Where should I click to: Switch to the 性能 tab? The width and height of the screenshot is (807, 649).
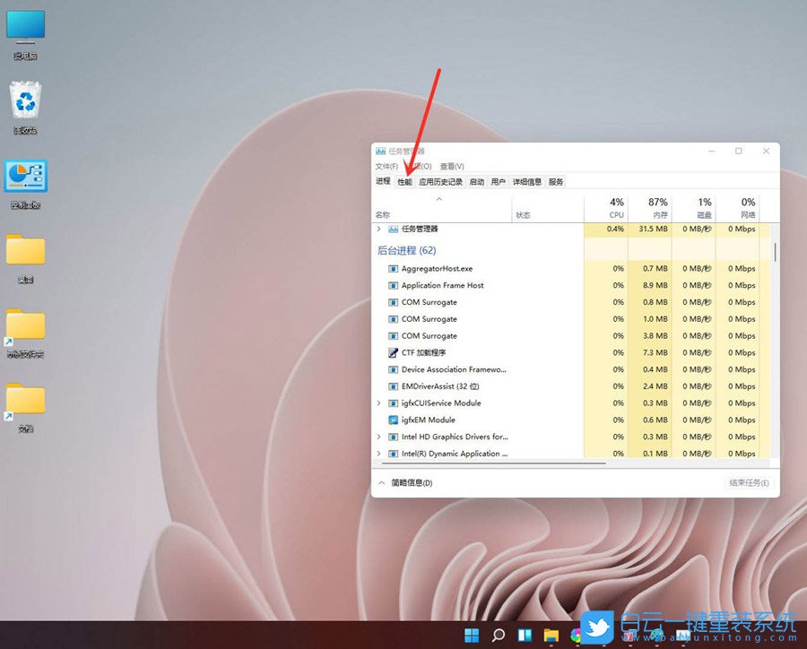coord(404,181)
